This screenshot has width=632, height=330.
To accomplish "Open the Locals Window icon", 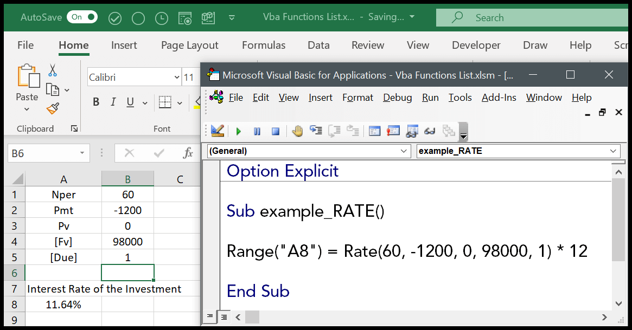I will click(374, 131).
